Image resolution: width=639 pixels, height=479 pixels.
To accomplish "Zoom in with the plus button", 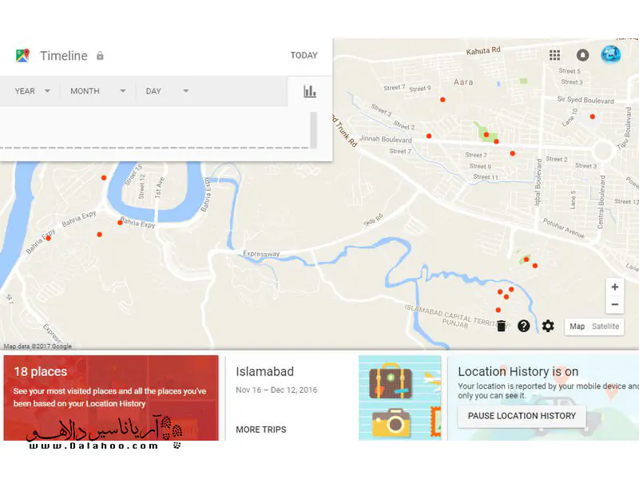I will pos(615,287).
